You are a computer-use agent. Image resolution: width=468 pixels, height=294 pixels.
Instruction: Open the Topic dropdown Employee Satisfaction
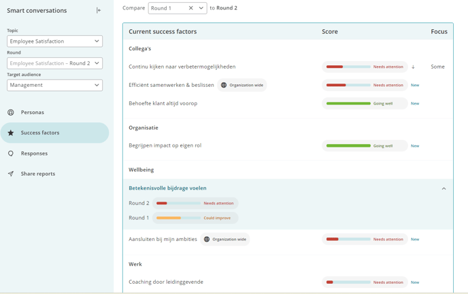click(x=54, y=41)
